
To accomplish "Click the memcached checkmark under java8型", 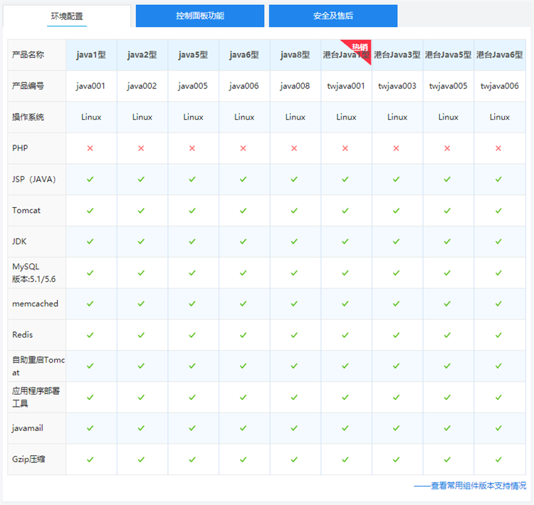I will [x=295, y=303].
